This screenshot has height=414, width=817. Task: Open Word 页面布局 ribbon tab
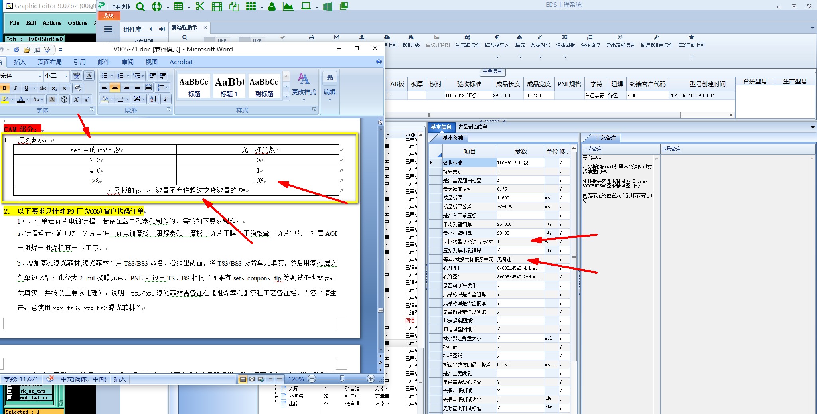(50, 62)
